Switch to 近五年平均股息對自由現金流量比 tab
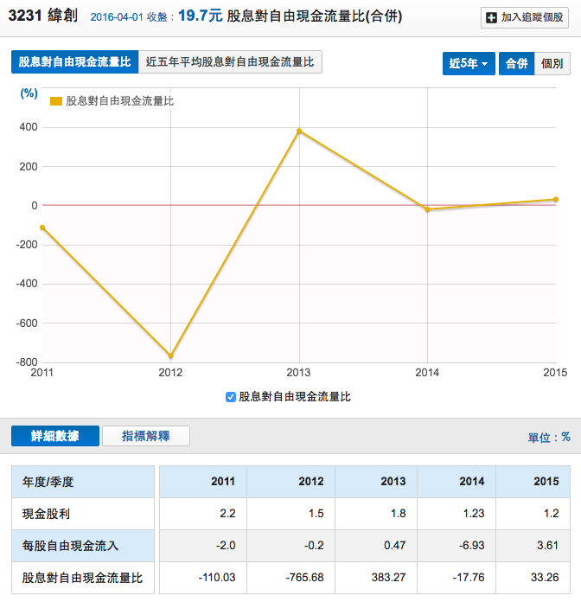This screenshot has height=602, width=581. (230, 62)
